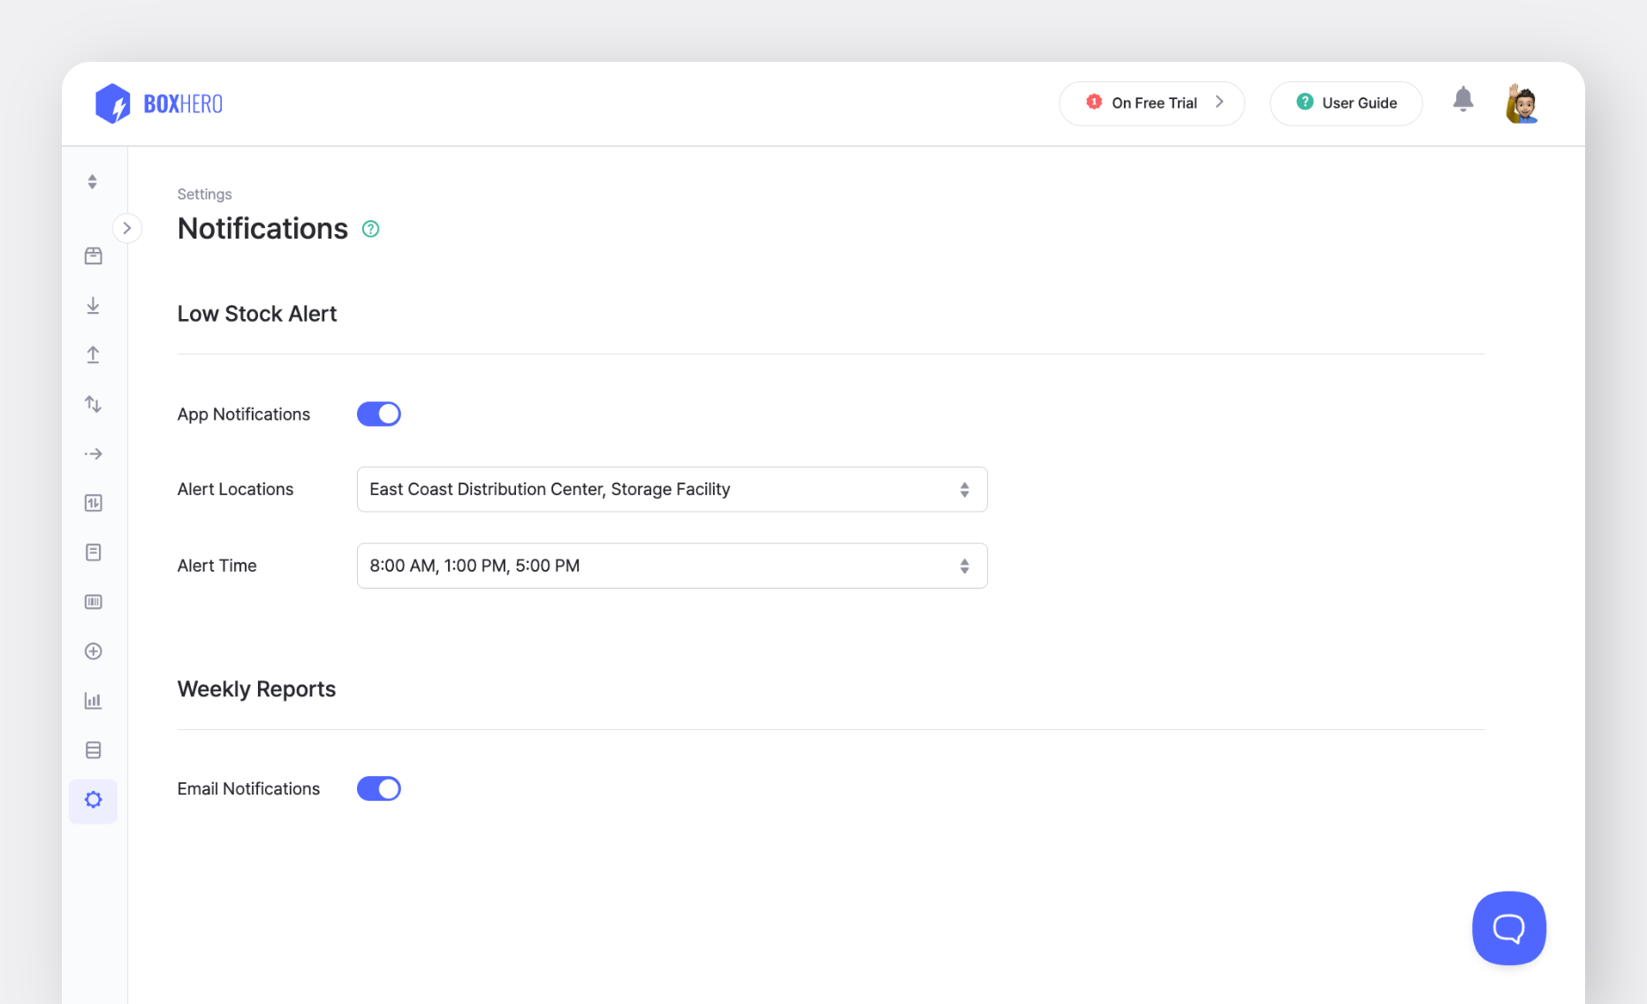
Task: Open the Add Item plus icon
Action: pos(93,651)
